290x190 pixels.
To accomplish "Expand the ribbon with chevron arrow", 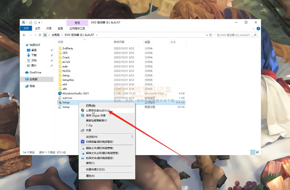I will pyautogui.click(x=253, y=28).
